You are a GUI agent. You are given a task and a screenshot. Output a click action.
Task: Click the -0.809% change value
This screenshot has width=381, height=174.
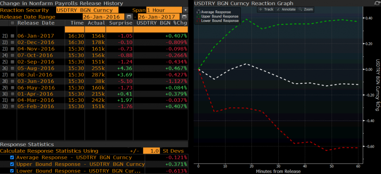tap(176, 42)
